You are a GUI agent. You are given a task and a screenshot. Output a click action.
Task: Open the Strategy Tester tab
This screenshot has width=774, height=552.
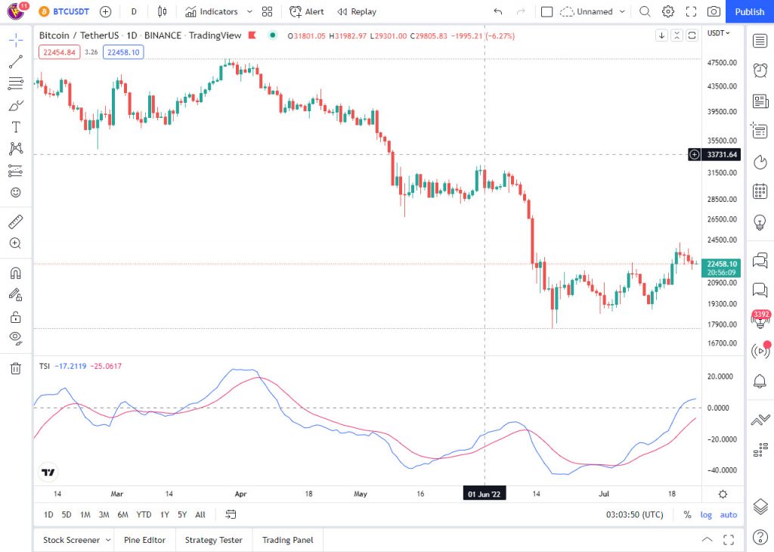[x=213, y=540]
